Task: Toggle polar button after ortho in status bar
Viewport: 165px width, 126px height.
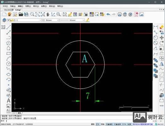Action: [x=103, y=124]
